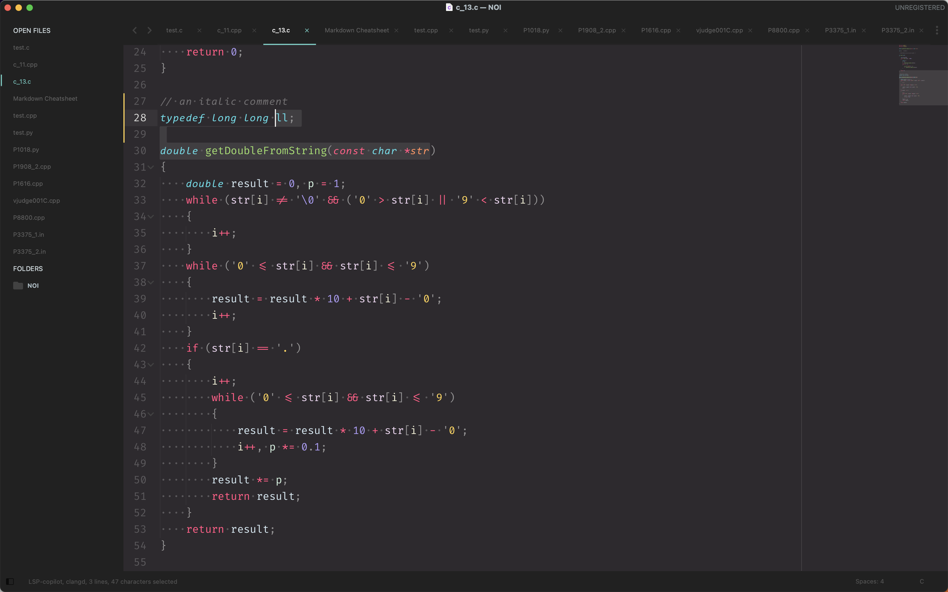Image resolution: width=948 pixels, height=592 pixels.
Task: Click the C file icon in title bar
Action: (449, 7)
